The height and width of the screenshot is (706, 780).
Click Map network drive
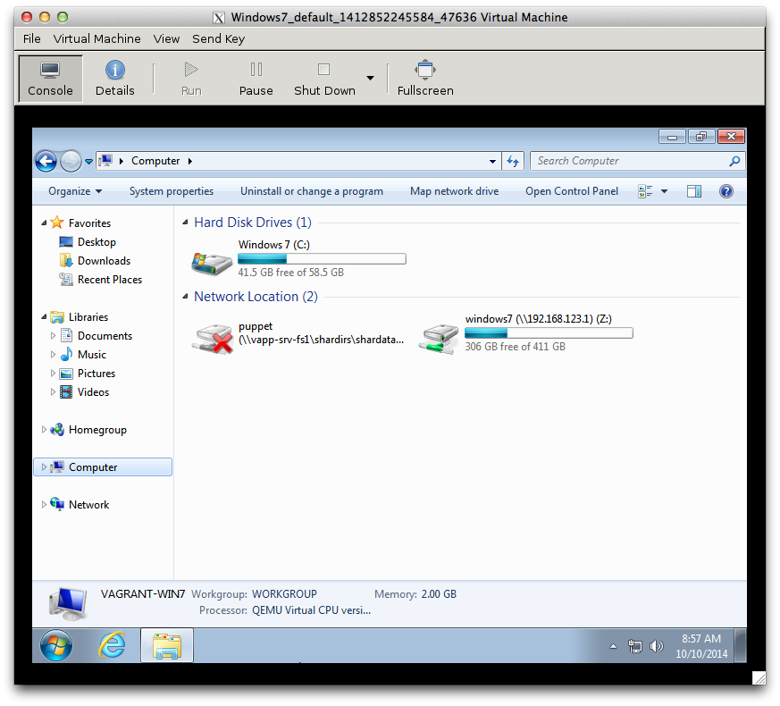[454, 191]
